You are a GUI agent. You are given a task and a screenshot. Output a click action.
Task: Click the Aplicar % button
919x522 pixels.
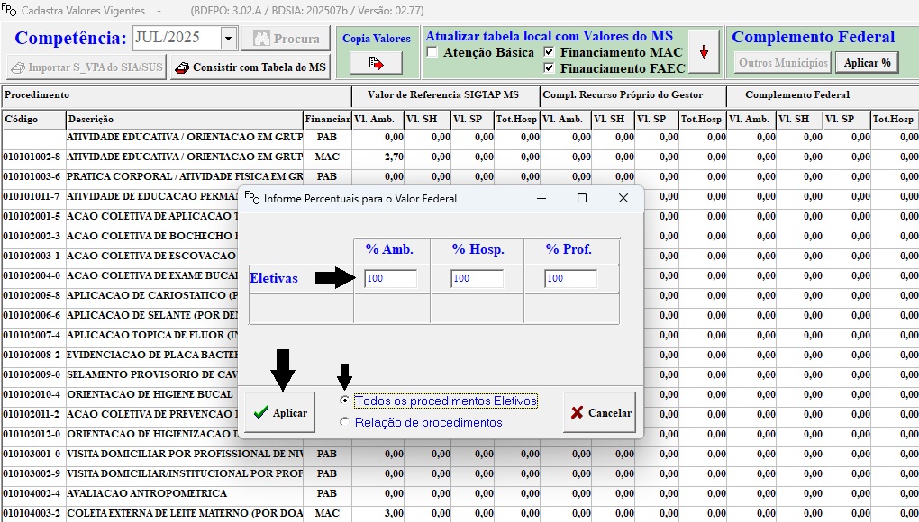point(868,63)
